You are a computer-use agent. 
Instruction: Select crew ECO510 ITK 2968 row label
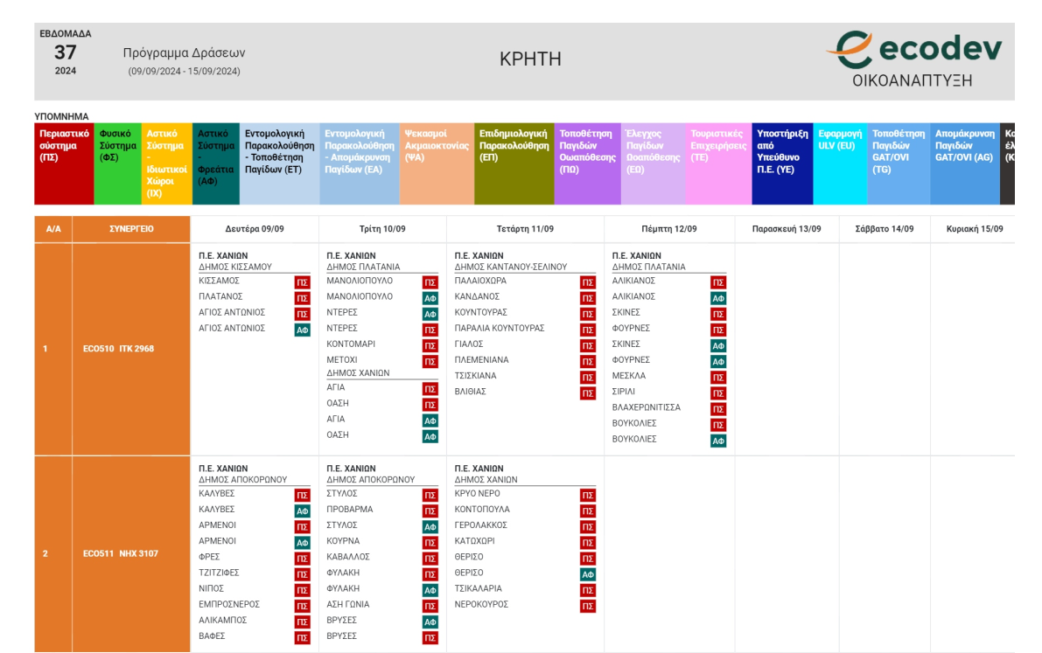(119, 349)
